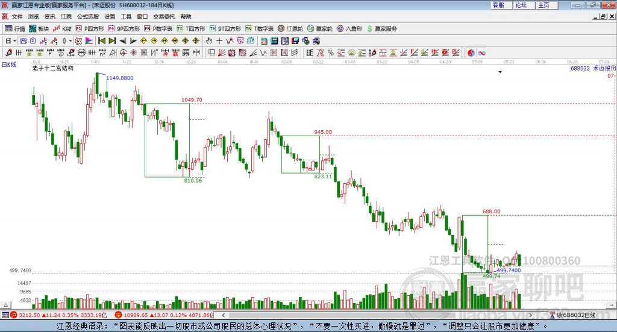Select the crosshair cursor tool

[219, 41]
